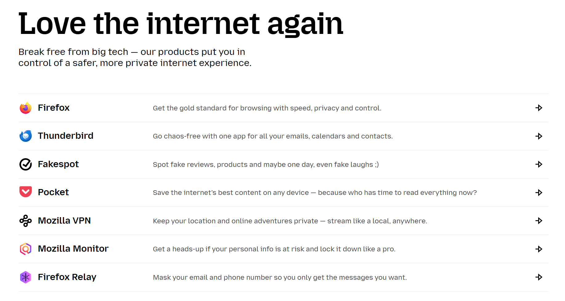This screenshot has width=565, height=301.
Task: Click the arrow at end of Firefox row
Action: click(539, 108)
